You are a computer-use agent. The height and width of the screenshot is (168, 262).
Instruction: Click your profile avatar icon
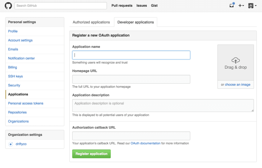click(250, 5)
